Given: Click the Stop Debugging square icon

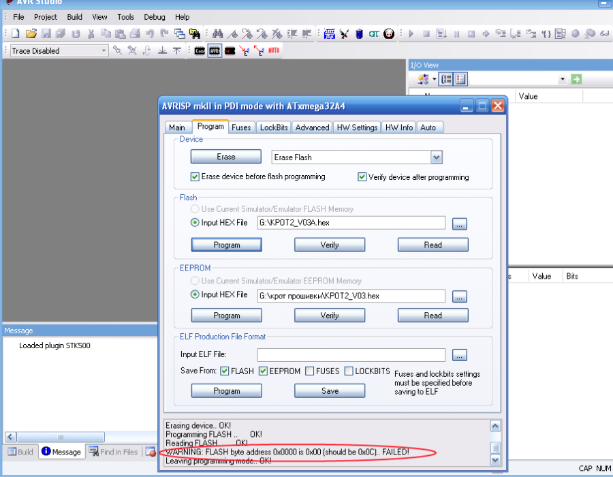Looking at the screenshot, I should pyautogui.click(x=426, y=34).
